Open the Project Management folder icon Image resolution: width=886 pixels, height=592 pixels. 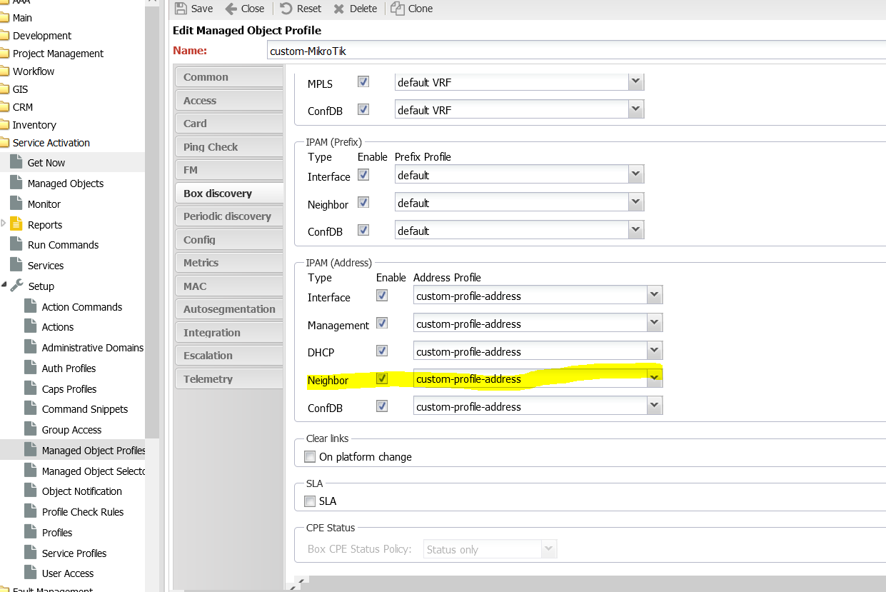[4, 54]
